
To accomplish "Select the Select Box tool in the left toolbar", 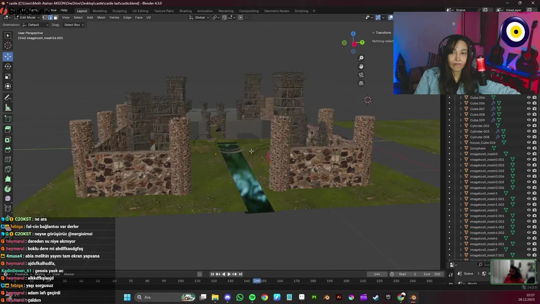I will coord(8,35).
